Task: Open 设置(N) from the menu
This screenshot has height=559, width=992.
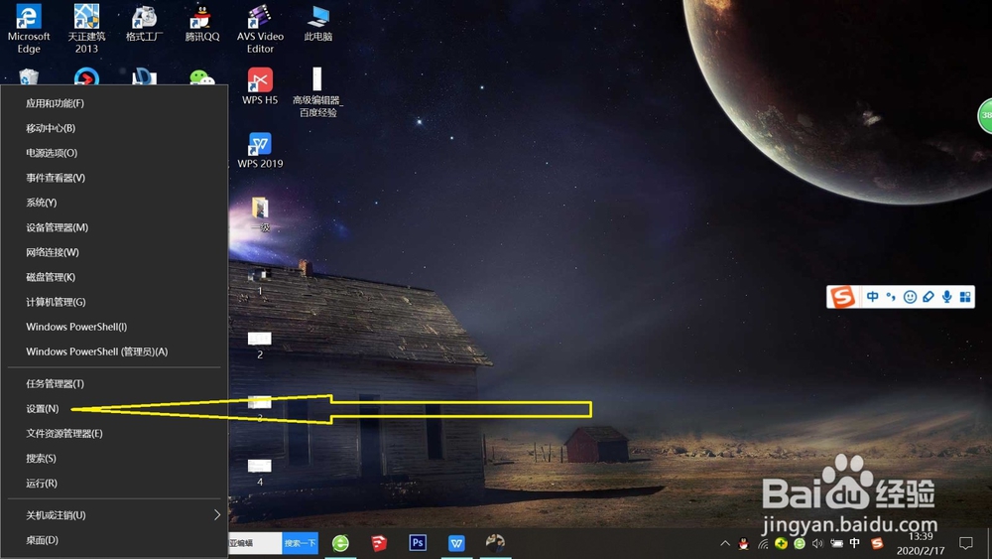Action: (114, 408)
